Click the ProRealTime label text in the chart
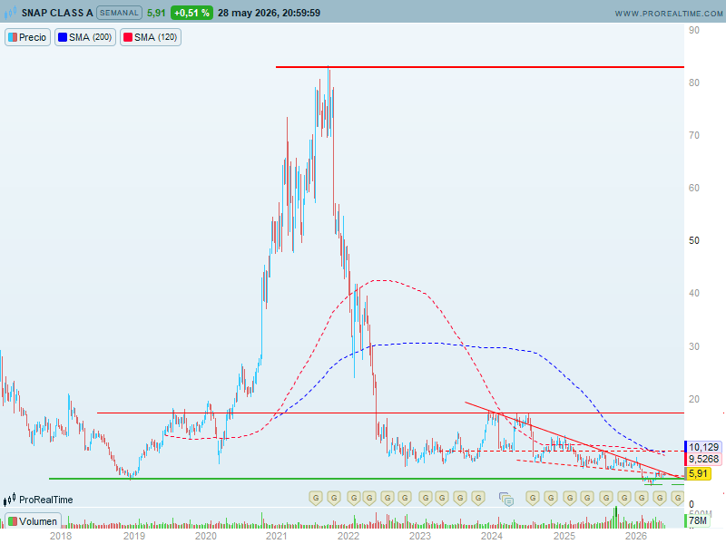The image size is (726, 544). 46,500
